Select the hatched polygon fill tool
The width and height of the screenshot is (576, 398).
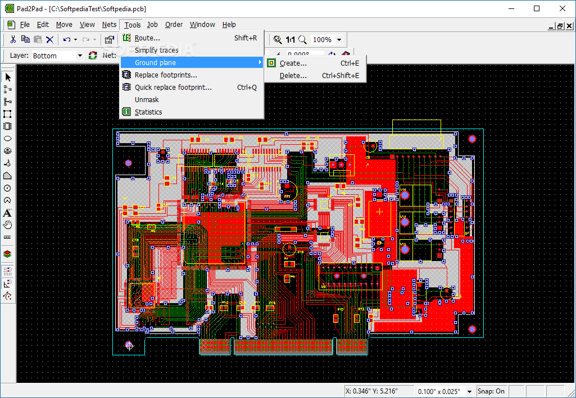pyautogui.click(x=7, y=176)
